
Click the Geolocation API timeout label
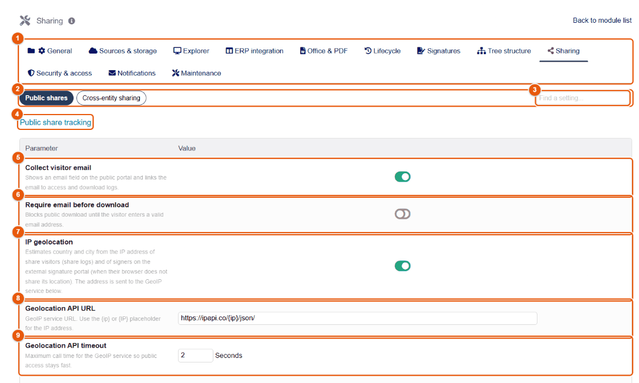pos(66,345)
